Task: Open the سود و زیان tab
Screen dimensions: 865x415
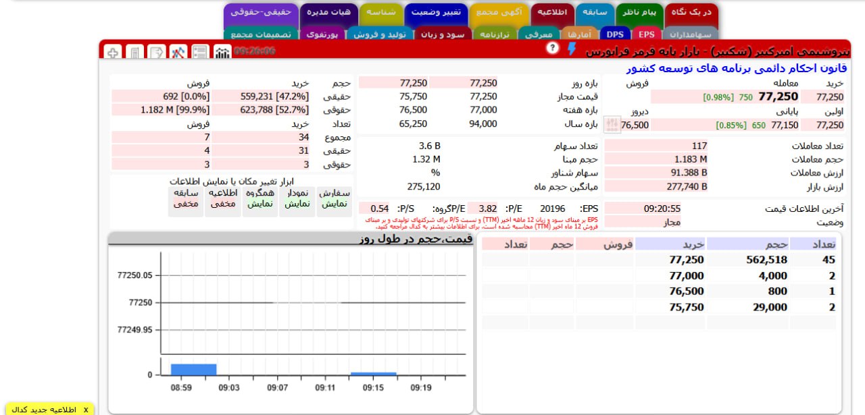Action: coord(442,34)
